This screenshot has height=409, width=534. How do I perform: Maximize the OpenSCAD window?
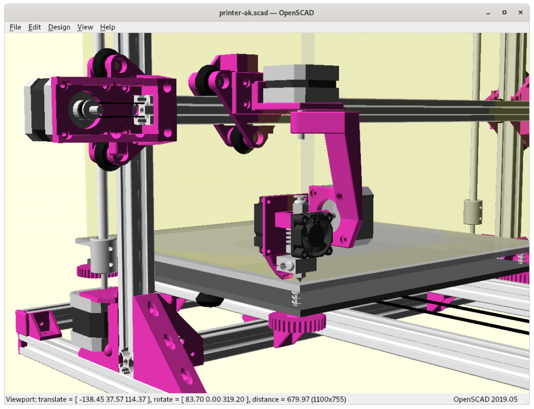(x=504, y=13)
